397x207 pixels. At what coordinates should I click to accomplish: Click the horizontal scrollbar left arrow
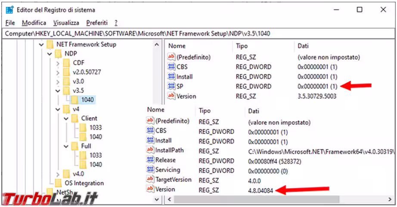(x=168, y=199)
